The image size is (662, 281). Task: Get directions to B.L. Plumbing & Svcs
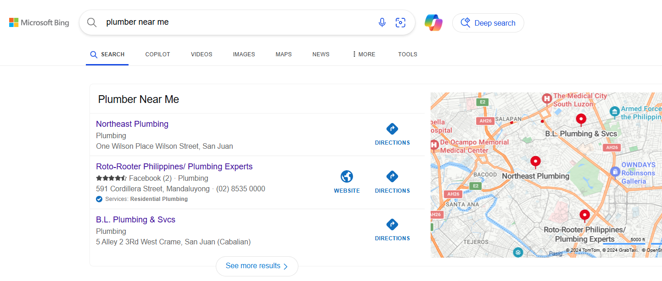click(x=392, y=230)
